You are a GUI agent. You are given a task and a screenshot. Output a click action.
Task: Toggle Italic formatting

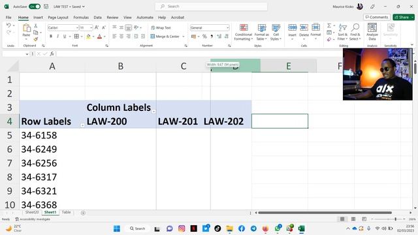click(x=57, y=37)
